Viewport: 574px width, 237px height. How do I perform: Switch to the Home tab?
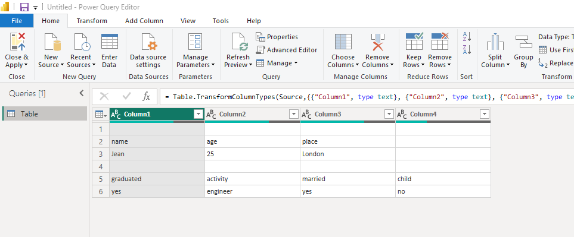(51, 21)
